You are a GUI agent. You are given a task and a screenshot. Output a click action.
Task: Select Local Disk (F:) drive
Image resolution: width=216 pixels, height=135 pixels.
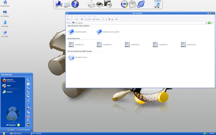pos(160,45)
